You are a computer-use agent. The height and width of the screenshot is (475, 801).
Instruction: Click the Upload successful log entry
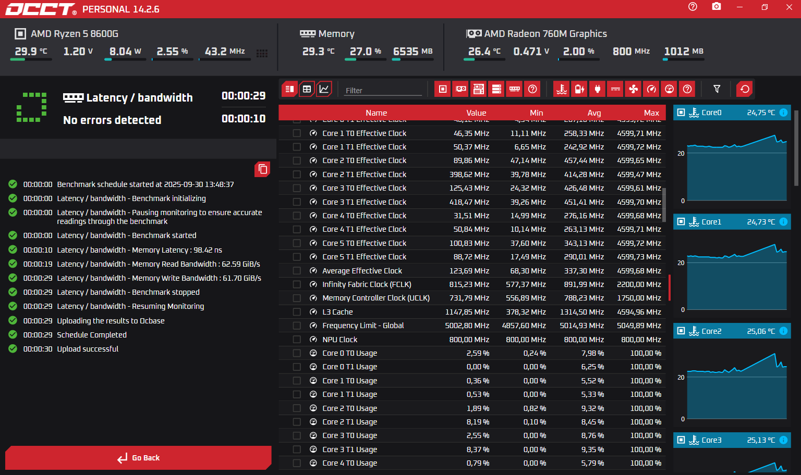[88, 349]
